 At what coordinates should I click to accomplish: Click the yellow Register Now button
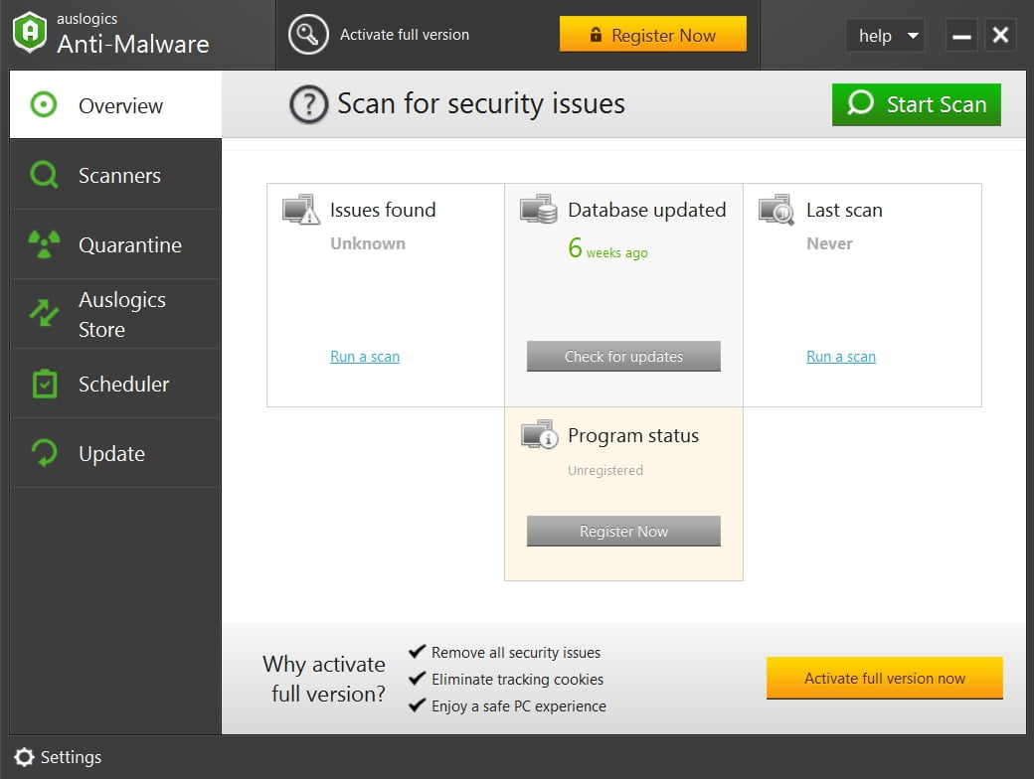652,35
